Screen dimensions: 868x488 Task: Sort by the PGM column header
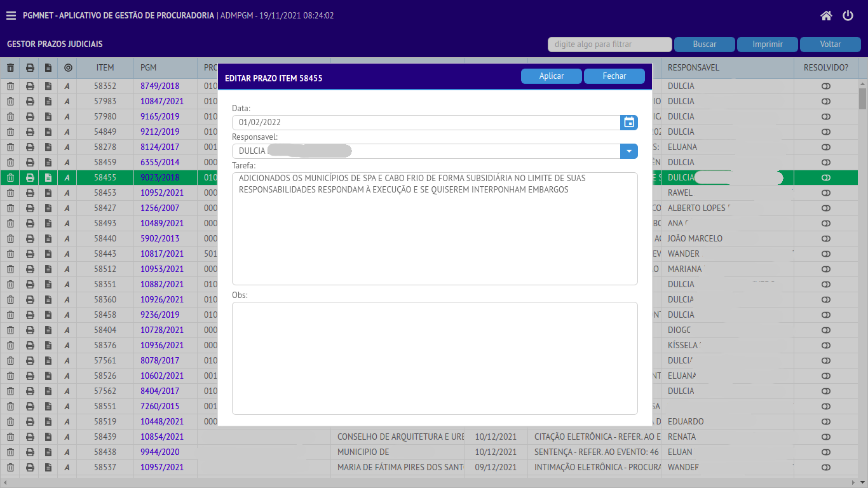(149, 67)
